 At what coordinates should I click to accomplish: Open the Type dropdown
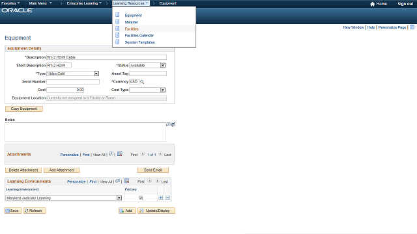tap(96, 73)
